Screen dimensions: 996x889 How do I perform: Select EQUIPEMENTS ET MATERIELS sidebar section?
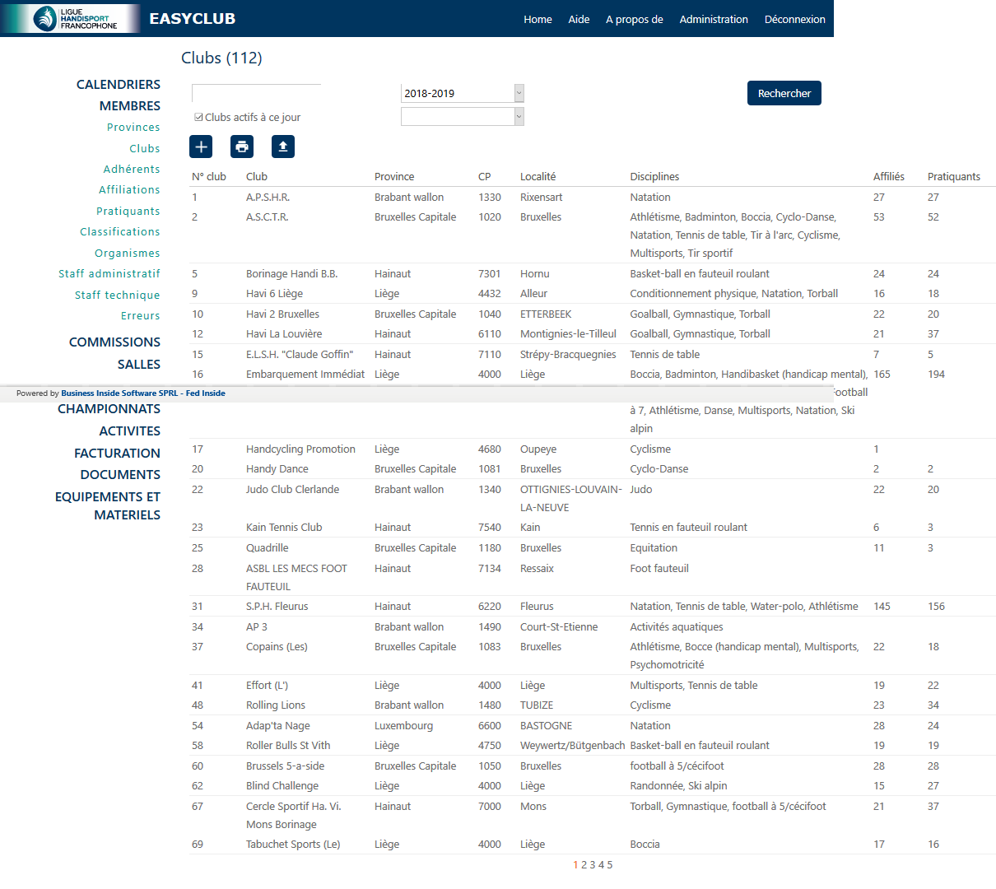(108, 505)
